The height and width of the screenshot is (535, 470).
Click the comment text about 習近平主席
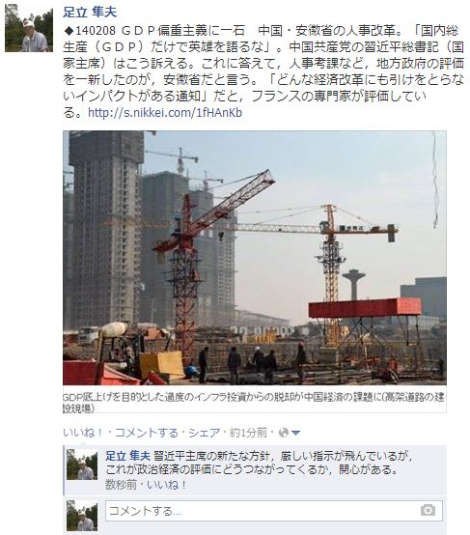[x=260, y=463]
